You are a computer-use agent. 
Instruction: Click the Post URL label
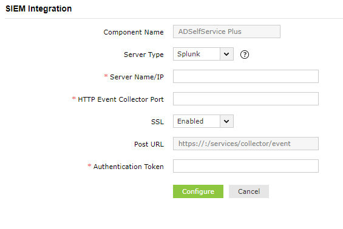149,144
